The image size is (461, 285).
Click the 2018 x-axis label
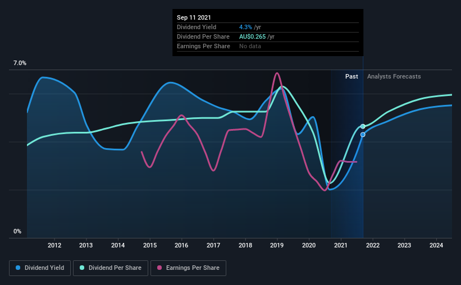coord(245,245)
